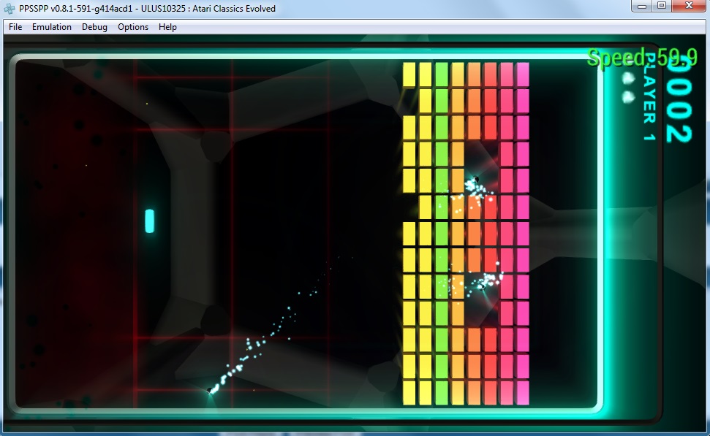The width and height of the screenshot is (710, 436).
Task: Open the Emulation menu
Action: click(52, 27)
